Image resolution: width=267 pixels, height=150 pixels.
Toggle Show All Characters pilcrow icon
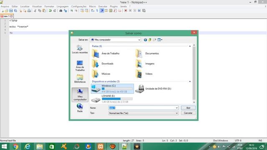point(97,11)
